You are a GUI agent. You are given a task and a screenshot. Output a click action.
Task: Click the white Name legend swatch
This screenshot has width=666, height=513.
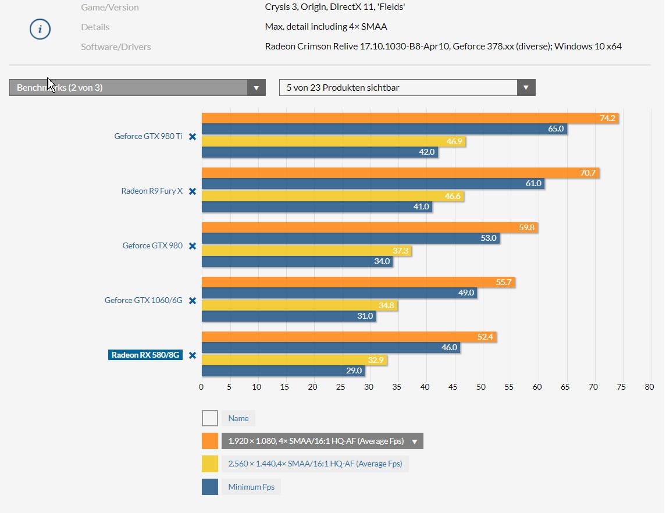coord(210,418)
